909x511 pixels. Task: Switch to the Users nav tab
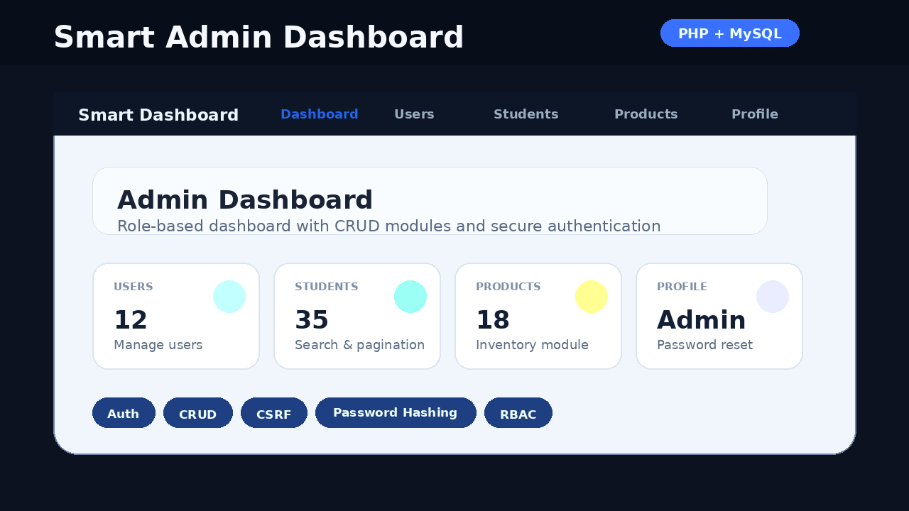point(414,114)
